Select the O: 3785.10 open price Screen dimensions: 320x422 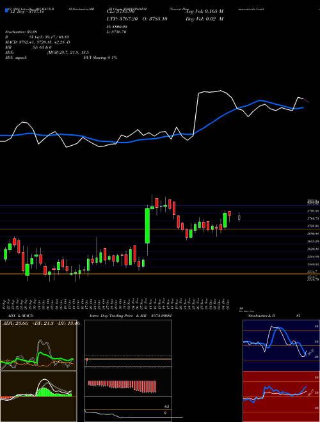pyautogui.click(x=154, y=19)
